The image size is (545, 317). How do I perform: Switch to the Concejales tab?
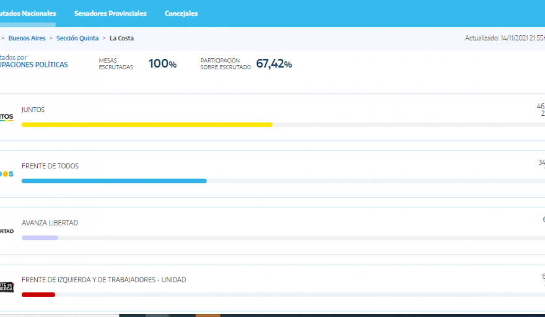[x=181, y=13]
